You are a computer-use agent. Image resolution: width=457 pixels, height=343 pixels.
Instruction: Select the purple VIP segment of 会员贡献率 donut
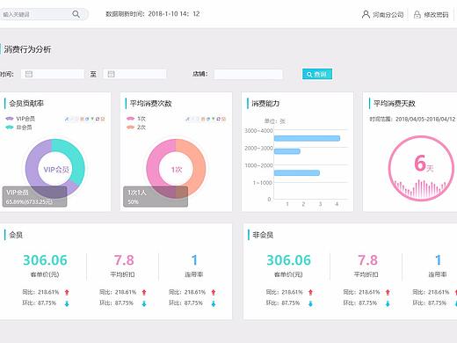pyautogui.click(x=33, y=164)
